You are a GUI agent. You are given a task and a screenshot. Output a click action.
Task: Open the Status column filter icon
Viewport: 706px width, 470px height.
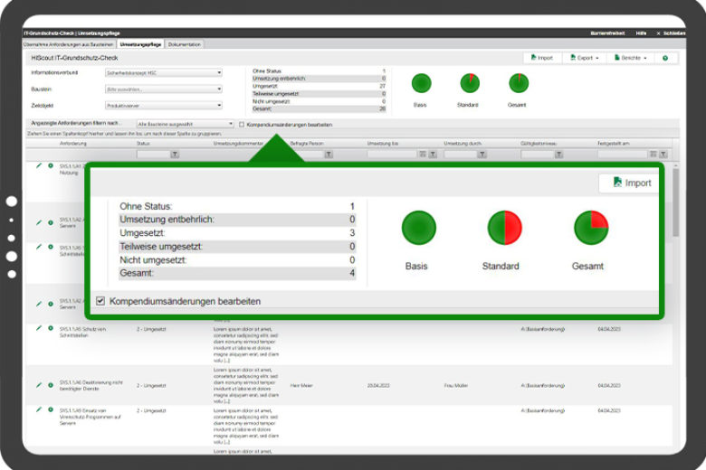[x=175, y=155]
